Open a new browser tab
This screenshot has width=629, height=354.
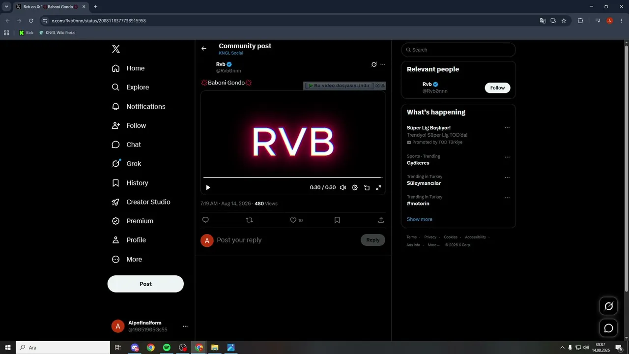[95, 7]
